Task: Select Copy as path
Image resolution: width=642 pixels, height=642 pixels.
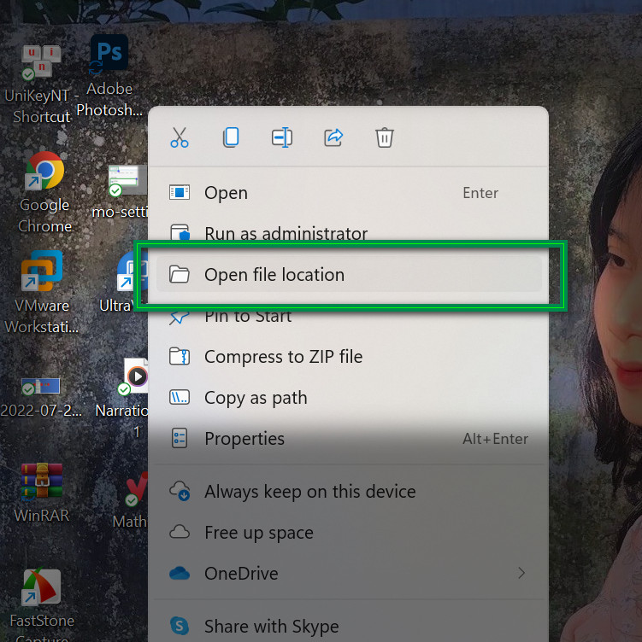Action: (349, 398)
